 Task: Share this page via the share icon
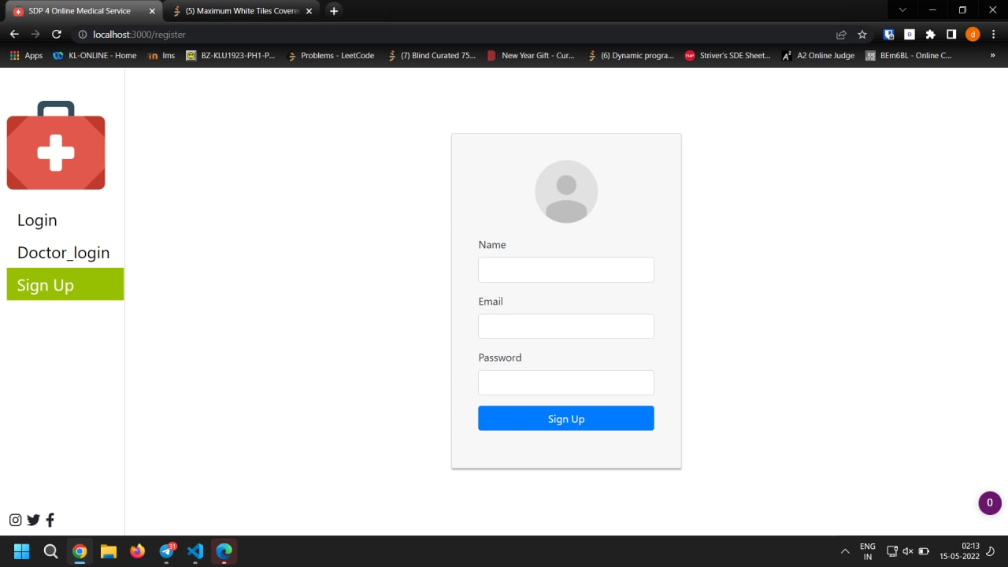841,34
